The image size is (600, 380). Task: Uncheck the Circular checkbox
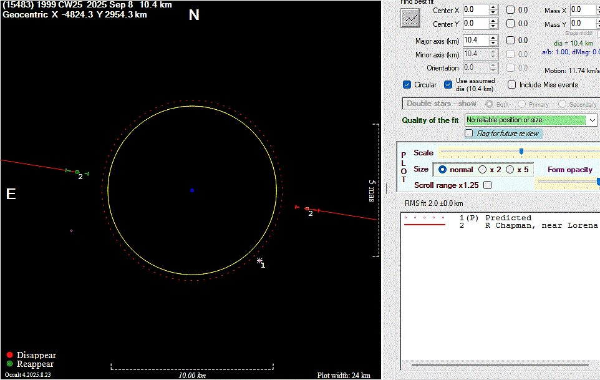[407, 85]
